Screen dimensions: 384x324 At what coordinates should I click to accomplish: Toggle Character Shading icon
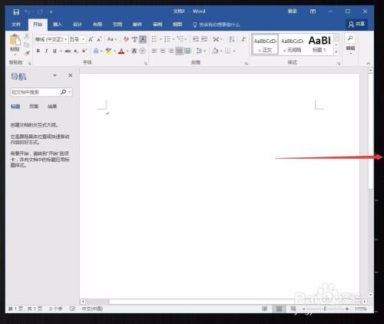click(134, 51)
